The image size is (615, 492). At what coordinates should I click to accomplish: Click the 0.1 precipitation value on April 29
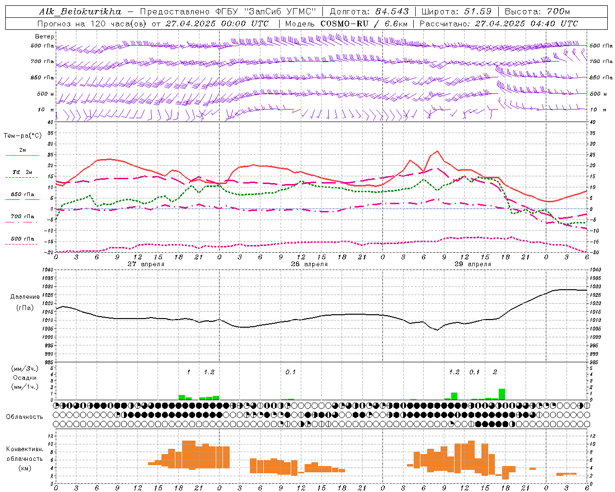(x=474, y=372)
